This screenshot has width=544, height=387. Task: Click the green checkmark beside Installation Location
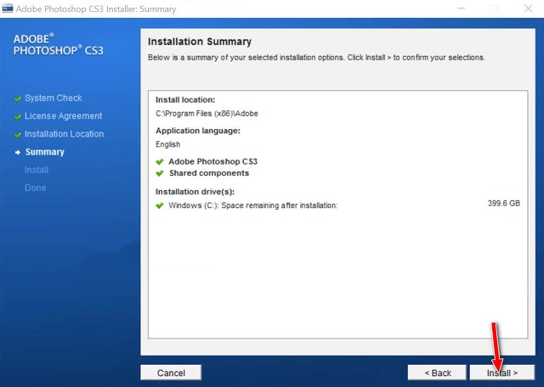[x=18, y=135]
